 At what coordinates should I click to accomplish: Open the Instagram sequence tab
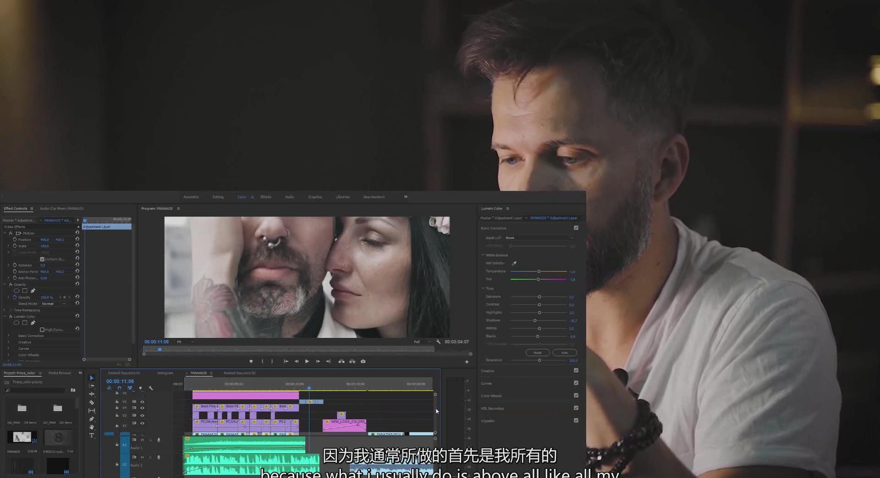(165, 373)
